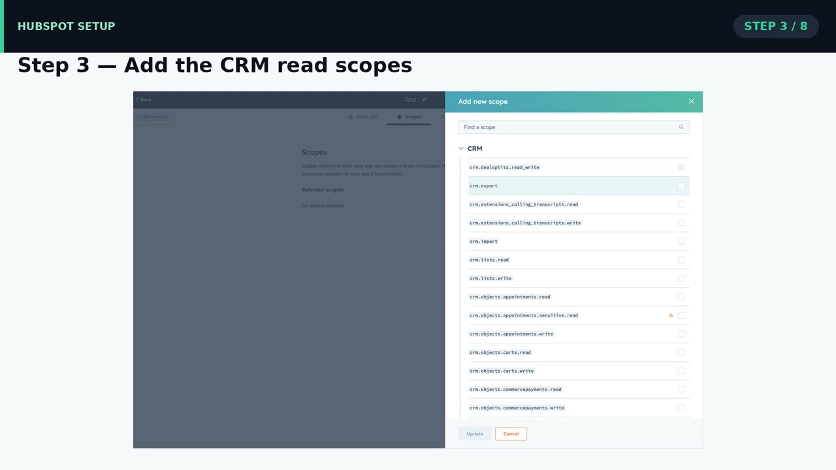
Task: Check crm.objects.commercepayments.read scope
Action: coord(681,390)
